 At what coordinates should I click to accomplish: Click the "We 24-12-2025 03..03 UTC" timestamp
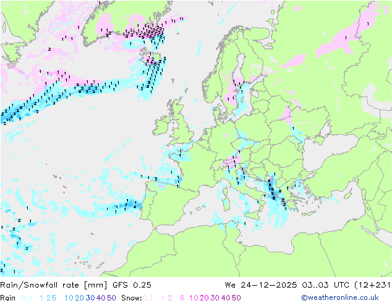[288, 285]
